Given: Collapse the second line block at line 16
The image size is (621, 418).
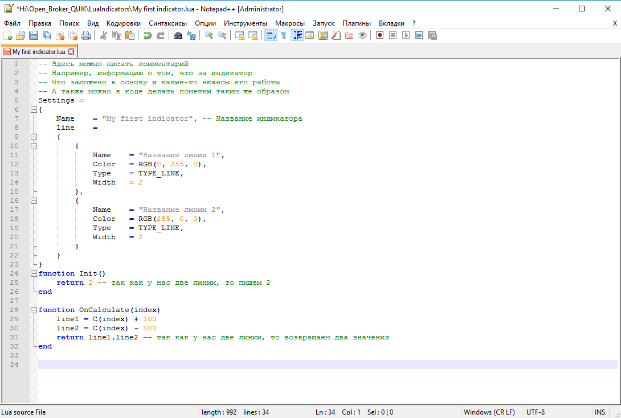Looking at the screenshot, I should coord(34,200).
